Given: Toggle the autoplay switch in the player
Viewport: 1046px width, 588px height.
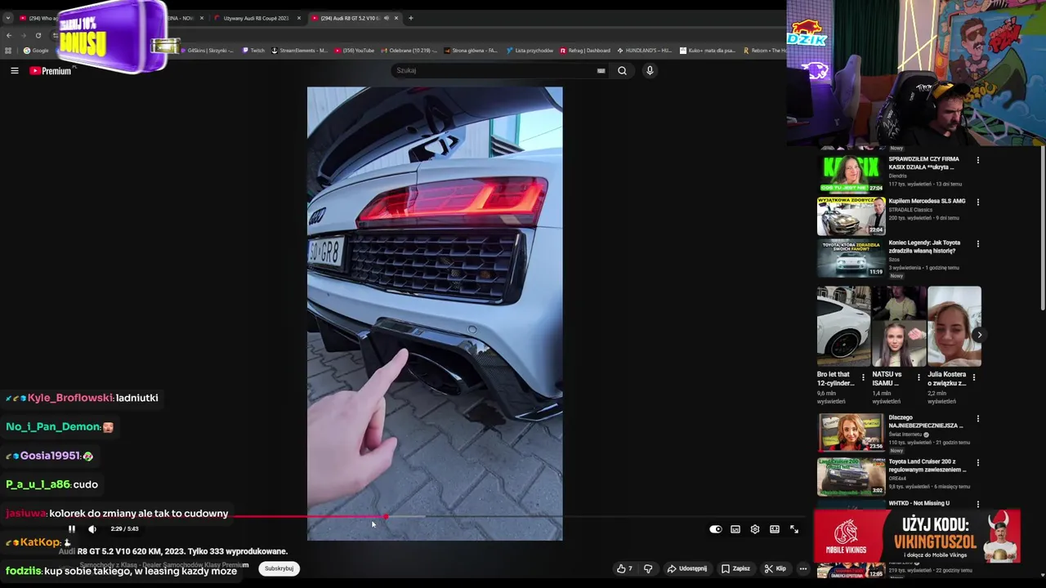Looking at the screenshot, I should [x=716, y=529].
